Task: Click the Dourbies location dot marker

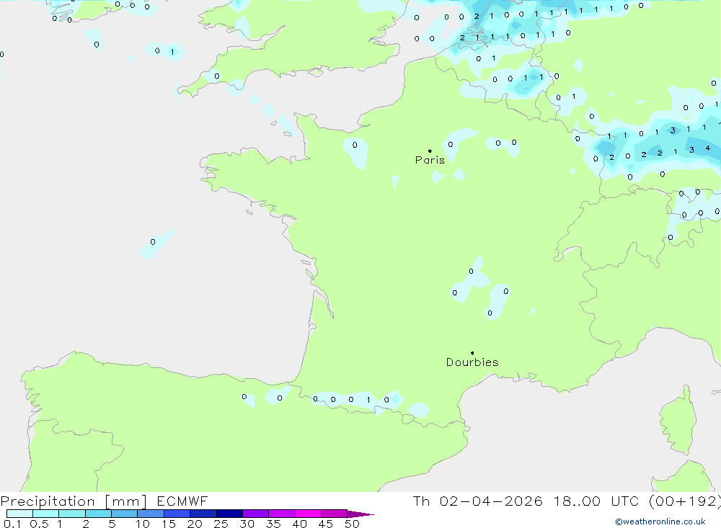Action: coord(472,353)
